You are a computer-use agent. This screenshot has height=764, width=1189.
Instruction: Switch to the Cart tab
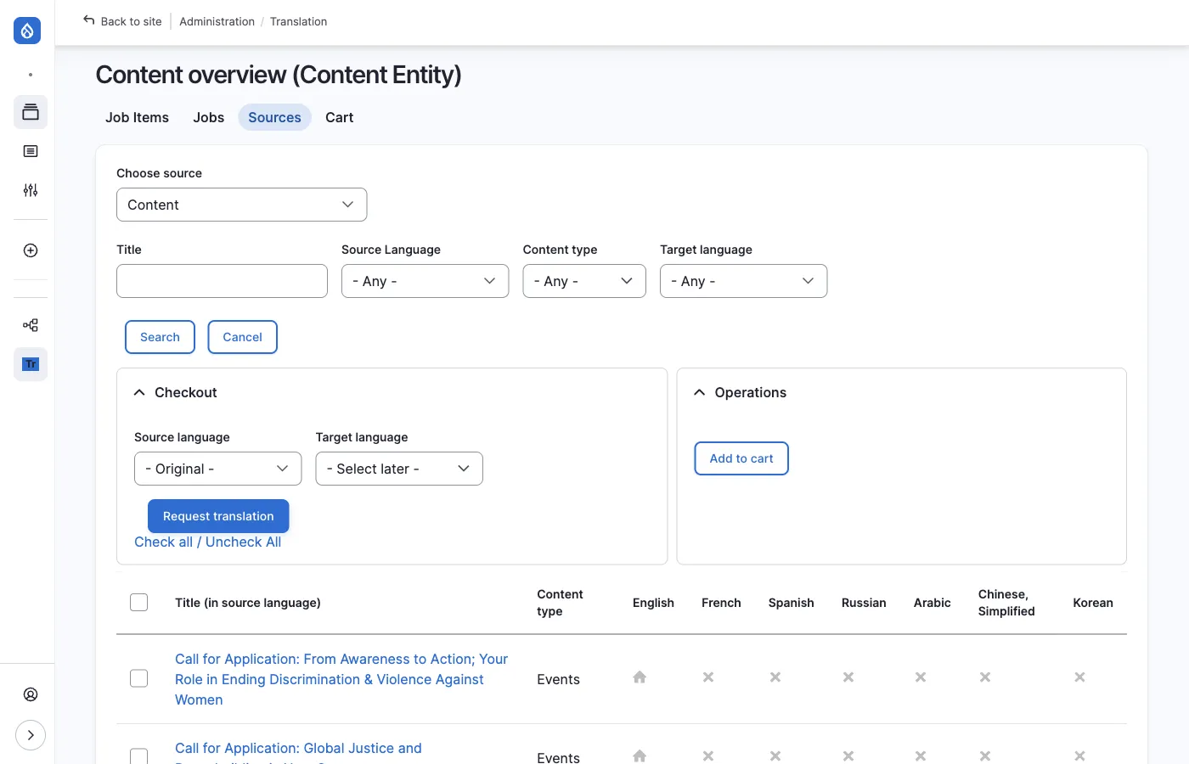(x=339, y=117)
